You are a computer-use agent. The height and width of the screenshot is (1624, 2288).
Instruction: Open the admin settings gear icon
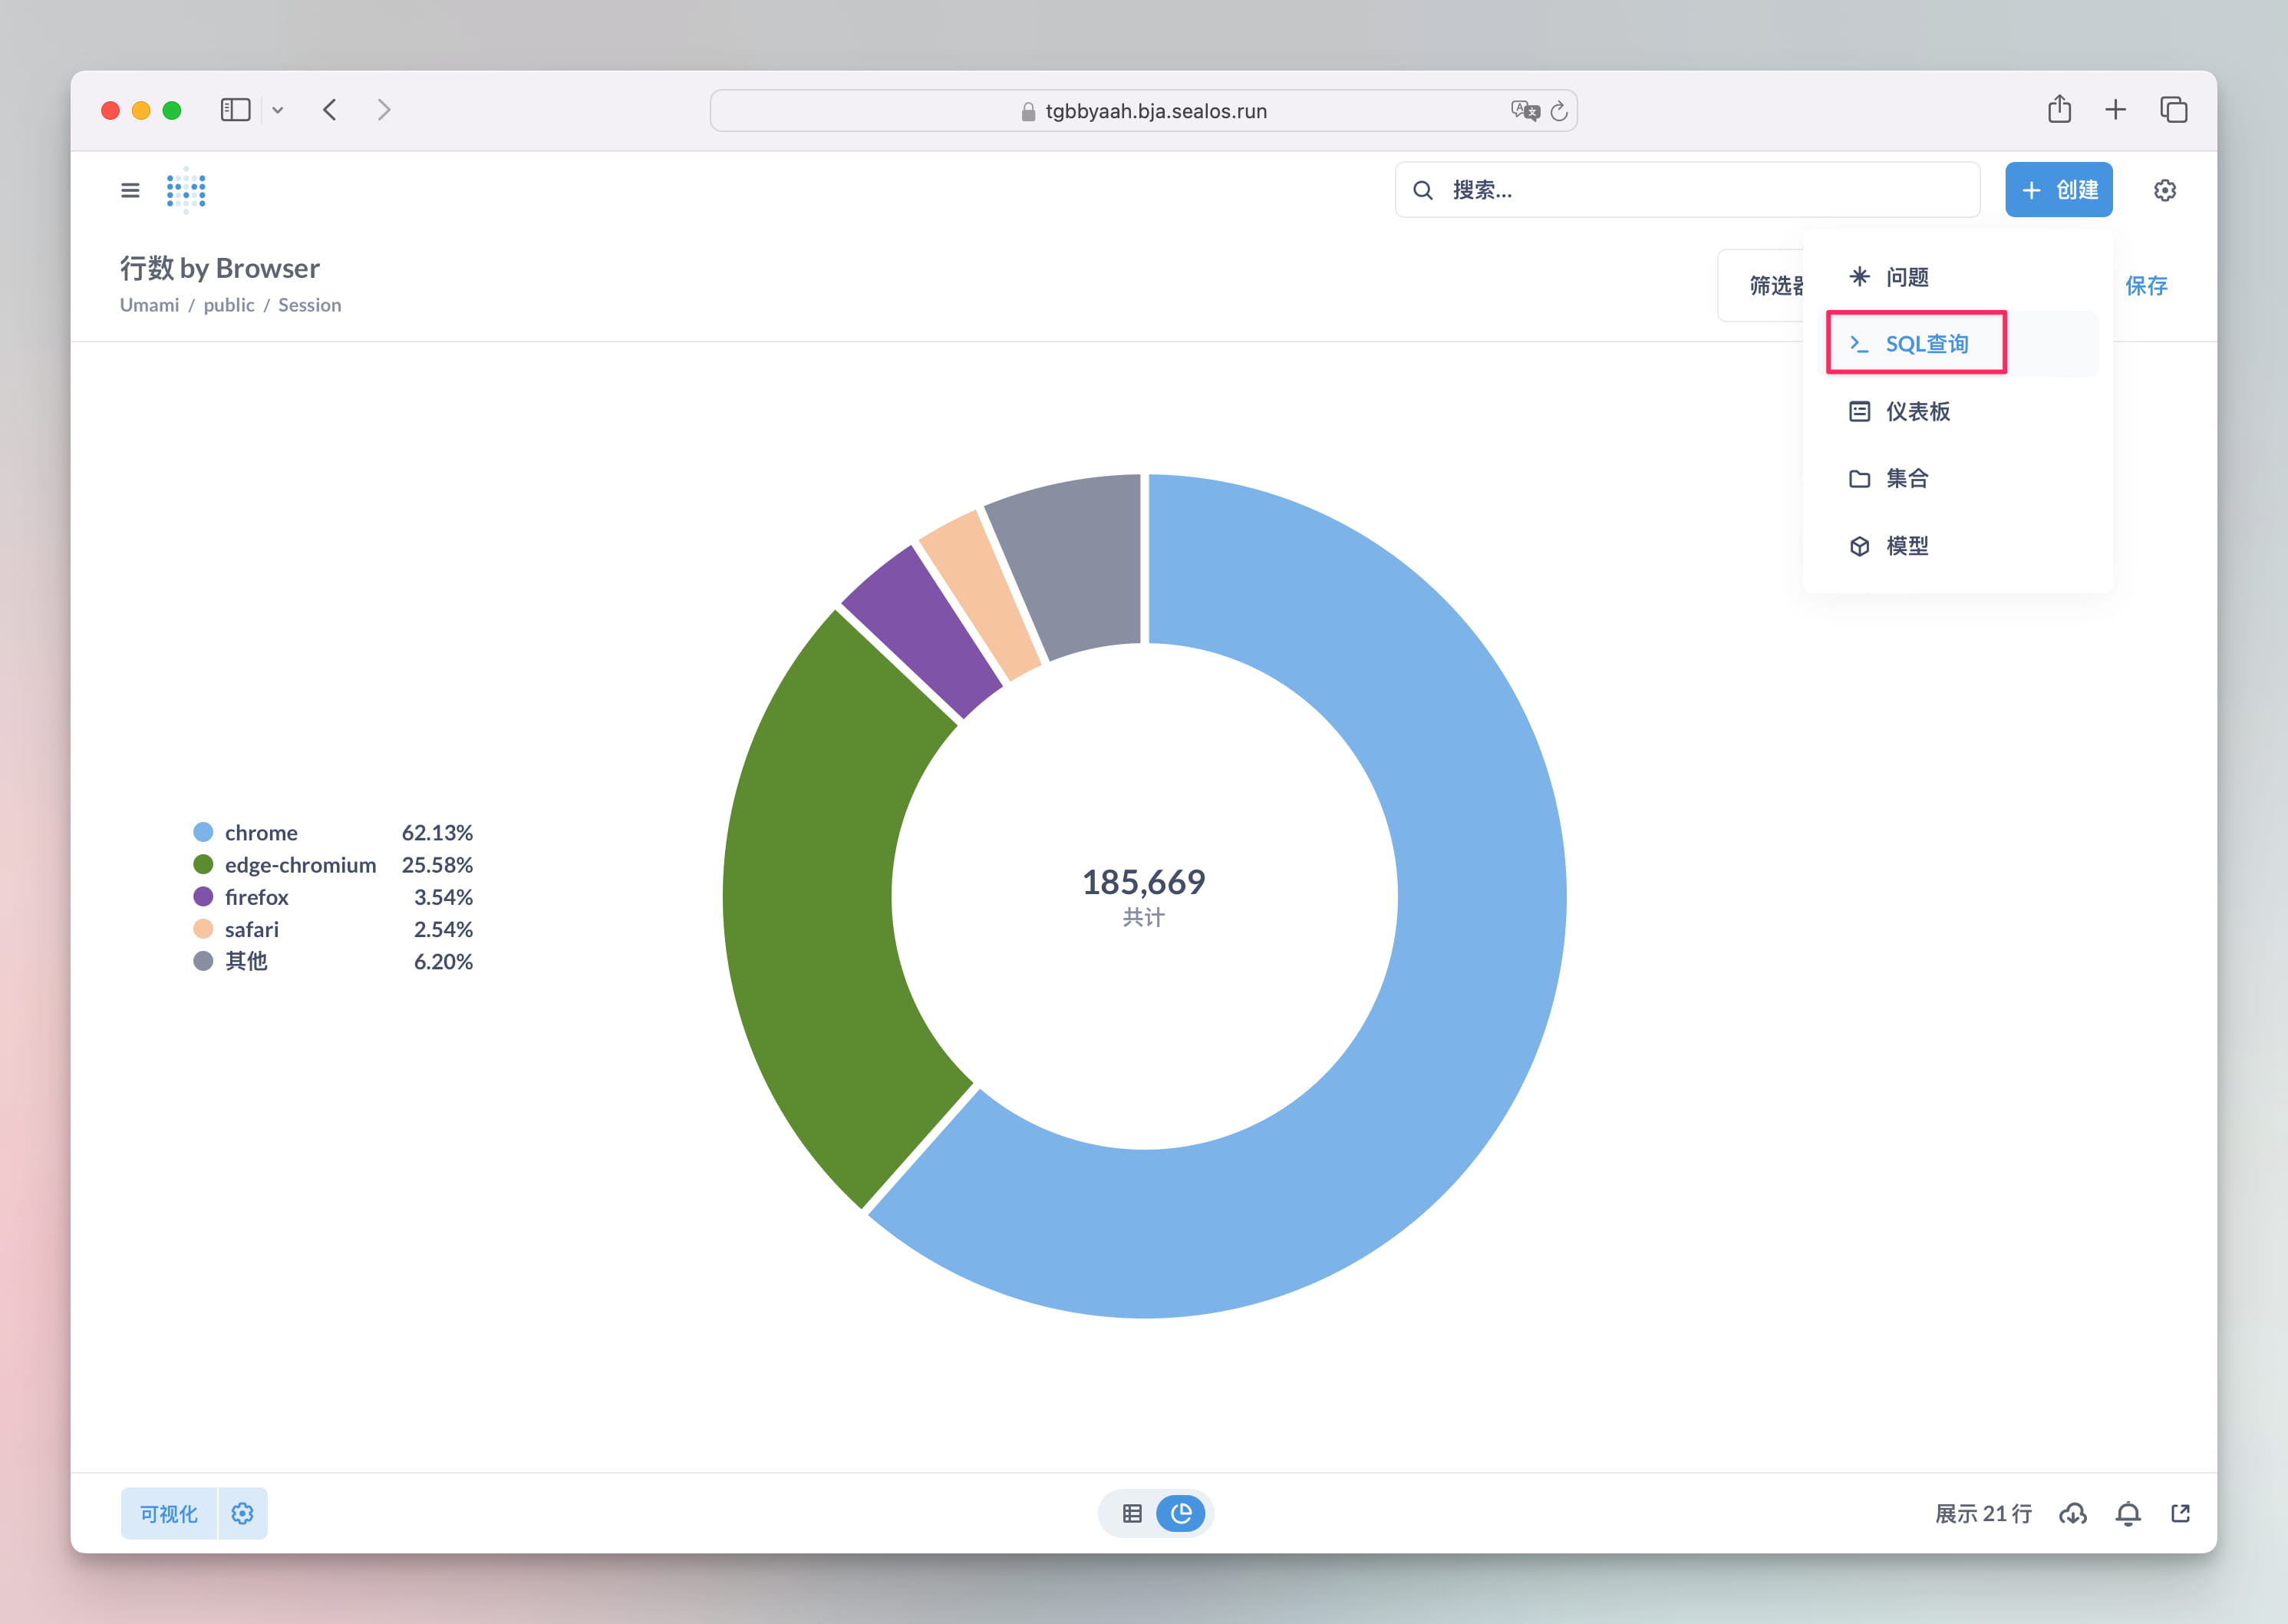tap(2164, 190)
